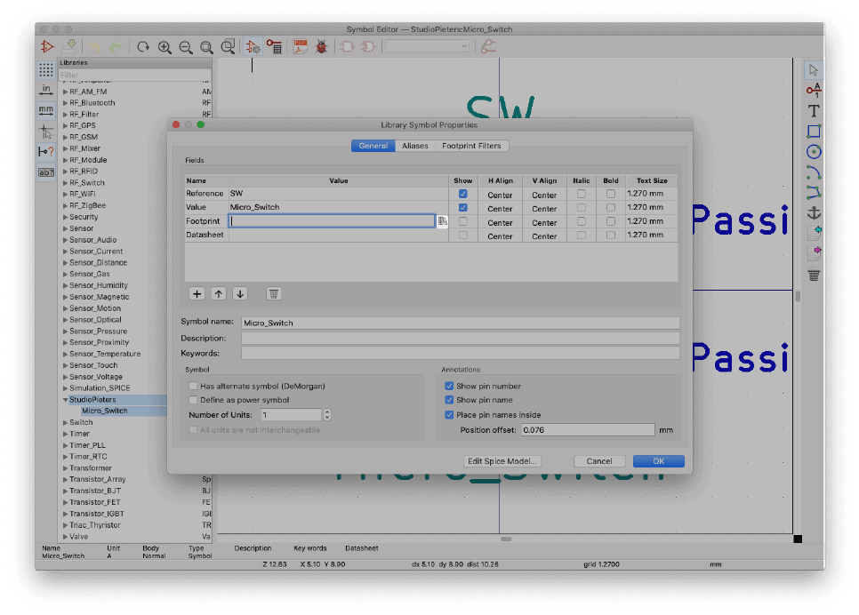The height and width of the screenshot is (615, 859).
Task: Click OK to confirm properties
Action: pyautogui.click(x=659, y=461)
